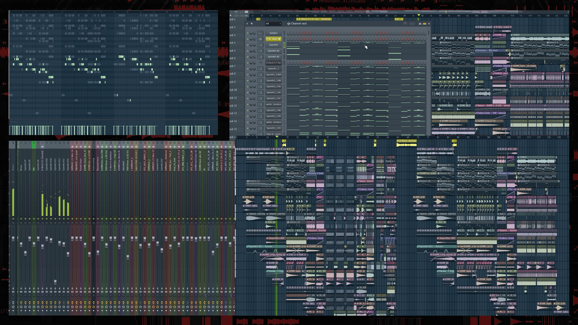Click the orange step sequencer view icon
578x325 pixels.
point(424,24)
